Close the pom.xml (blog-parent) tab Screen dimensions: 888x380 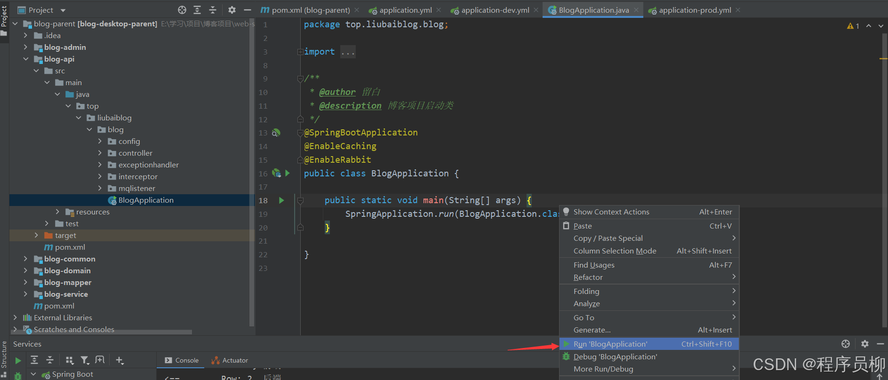(357, 10)
